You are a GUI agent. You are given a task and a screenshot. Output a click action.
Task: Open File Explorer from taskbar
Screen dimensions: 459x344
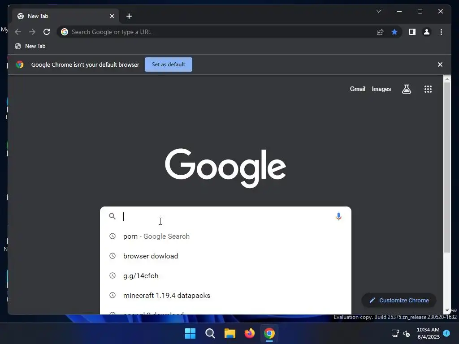230,333
